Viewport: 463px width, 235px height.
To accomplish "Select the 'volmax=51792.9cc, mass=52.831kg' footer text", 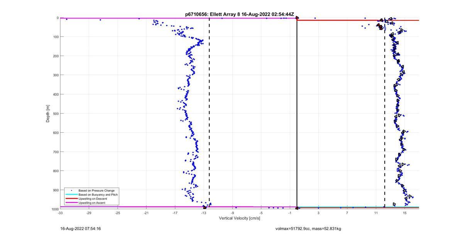I will pos(308,228).
